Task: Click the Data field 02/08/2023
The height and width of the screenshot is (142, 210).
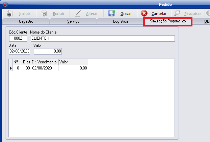Action: (x=20, y=51)
